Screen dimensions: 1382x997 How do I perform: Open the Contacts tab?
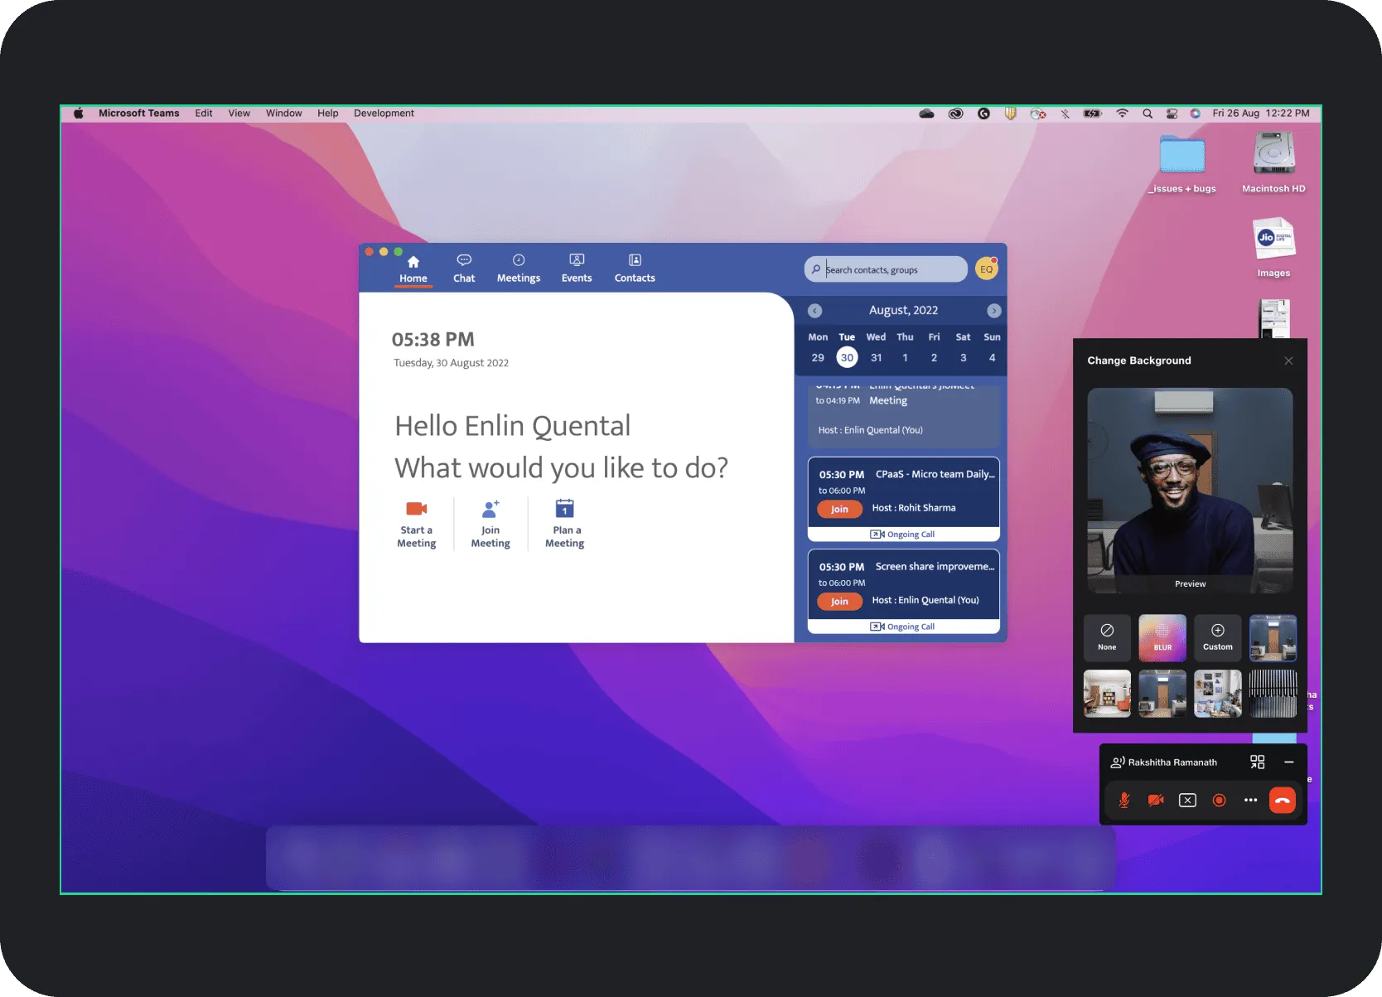(635, 269)
